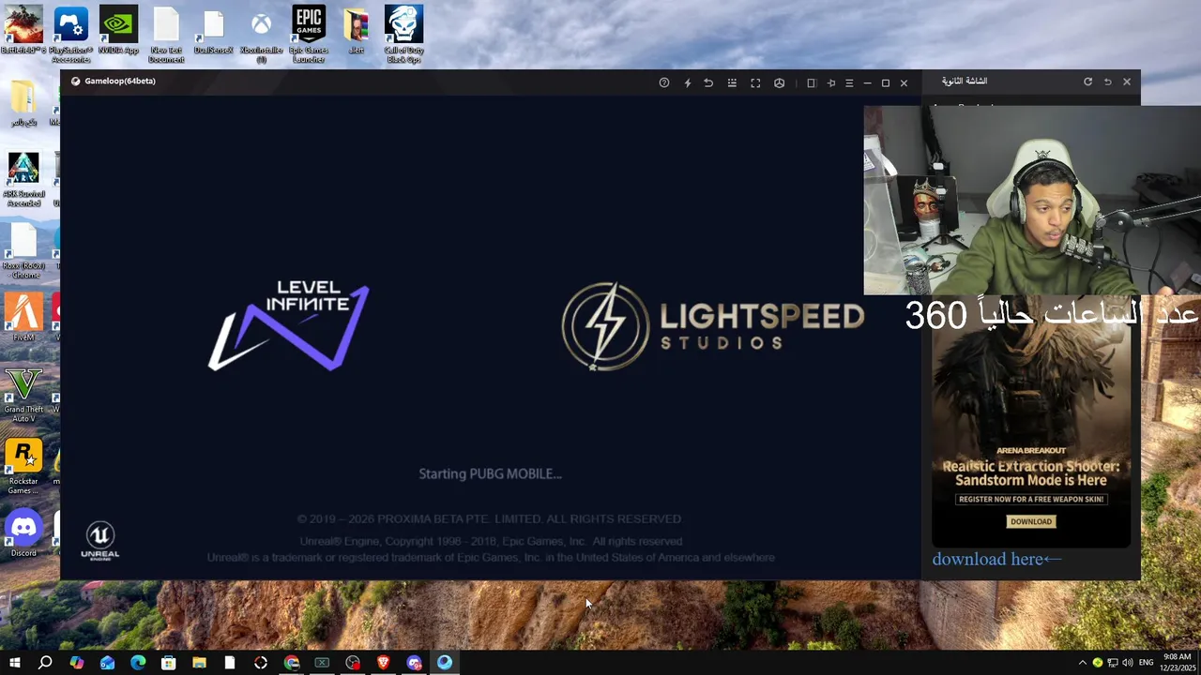Open the volume control in system tray
The width and height of the screenshot is (1201, 675).
(1127, 663)
